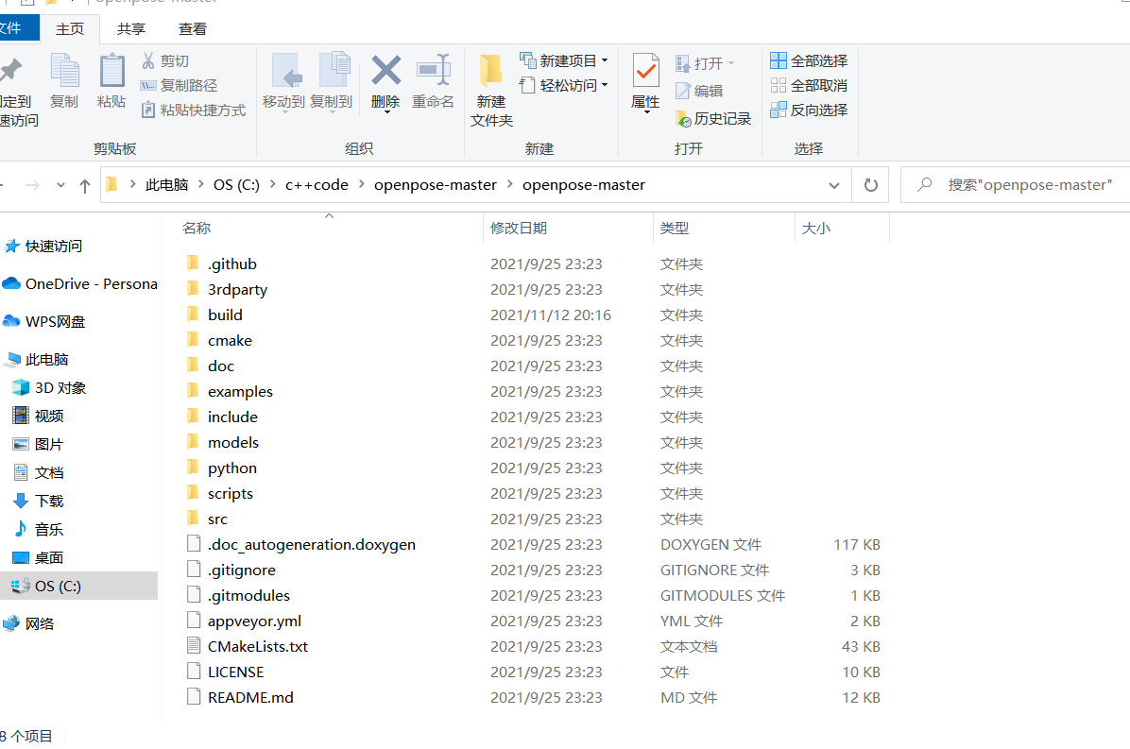1130x749 pixels.
Task: Expand the address bar history dropdown
Action: point(834,184)
